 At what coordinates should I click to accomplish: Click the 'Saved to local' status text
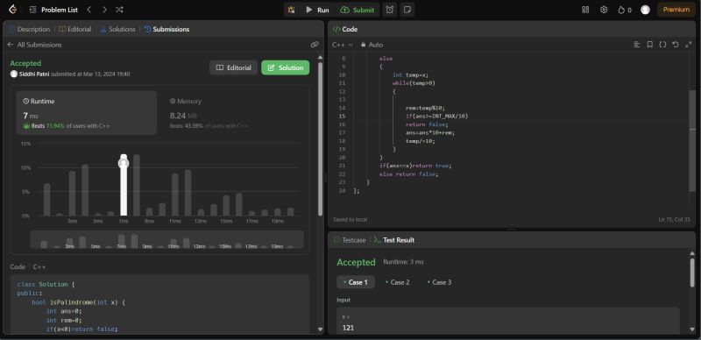click(x=350, y=220)
